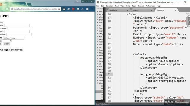View site information icon beside localhost URL
Viewport: 190px width, 106px height.
[x=12, y=9]
